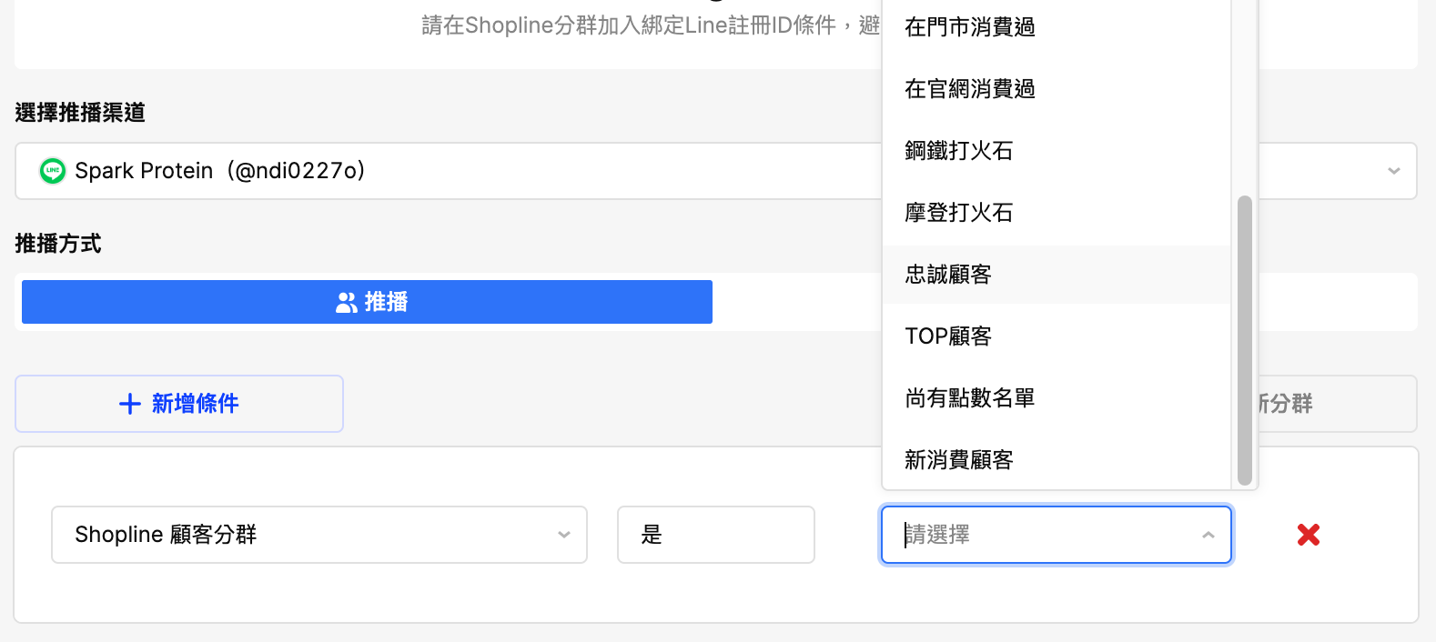Choose 鋼鐵打火石 from the dropdown list
Image resolution: width=1436 pixels, height=642 pixels.
(x=959, y=151)
